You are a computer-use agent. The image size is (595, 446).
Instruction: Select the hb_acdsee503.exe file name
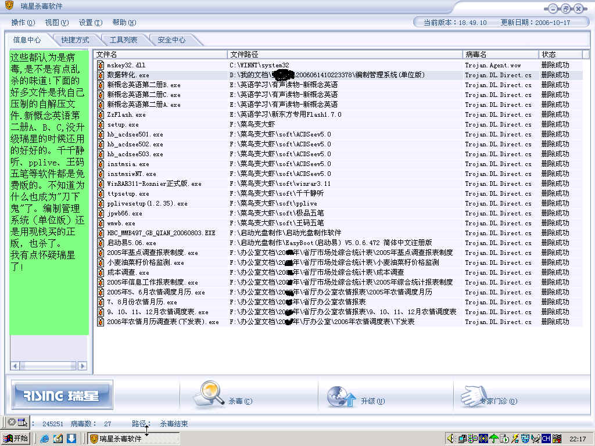coord(135,154)
